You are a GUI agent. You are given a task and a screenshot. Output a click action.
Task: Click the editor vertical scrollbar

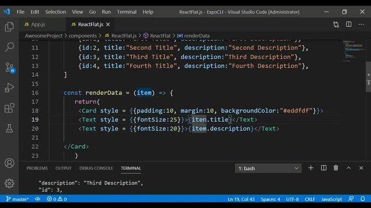tap(369, 77)
